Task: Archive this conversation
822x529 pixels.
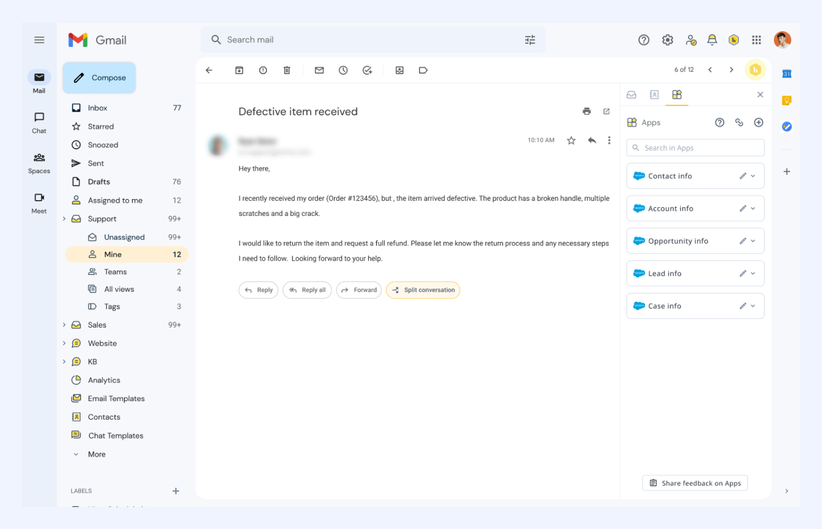Action: 239,70
